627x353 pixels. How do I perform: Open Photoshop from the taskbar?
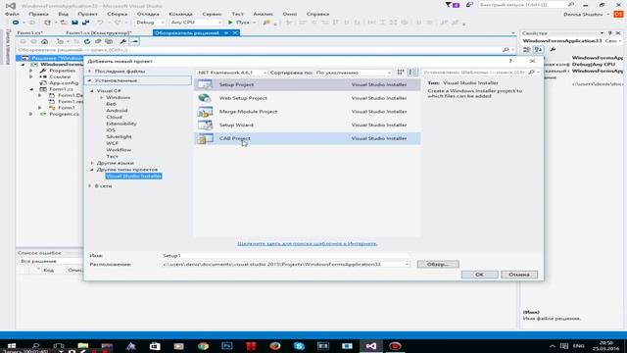click(x=227, y=346)
